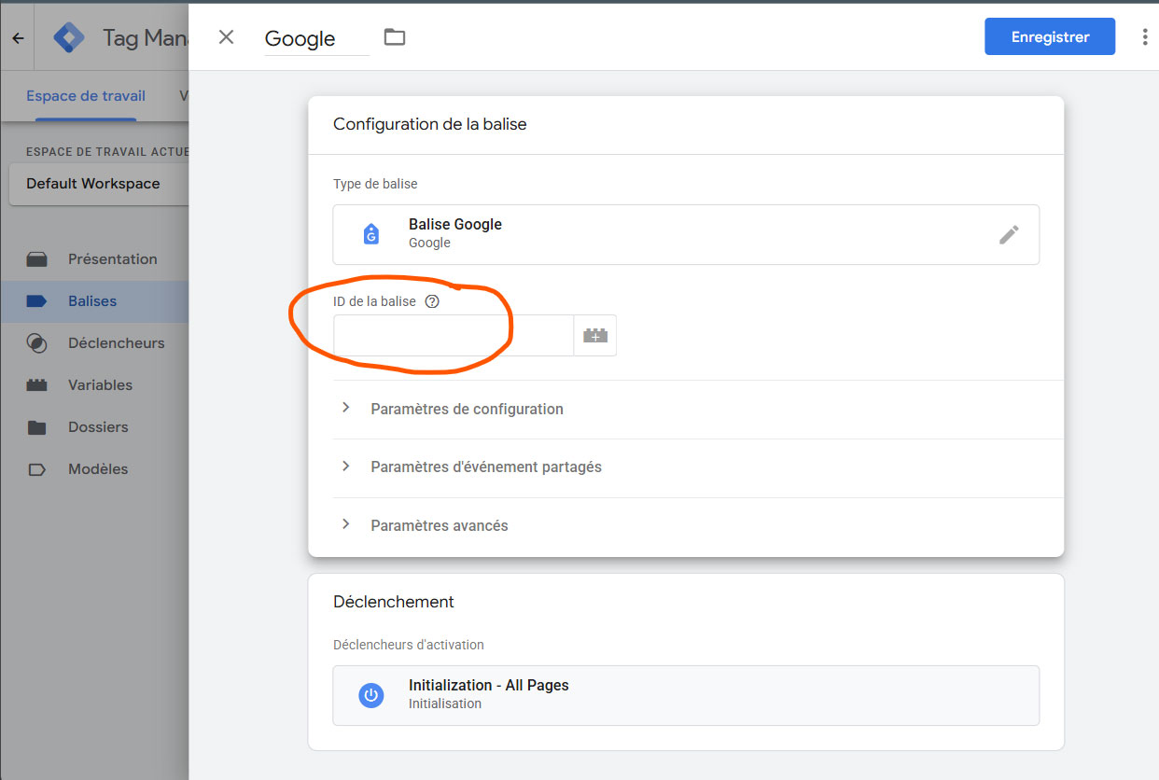Open Variables in the sidebar
Viewport: 1159px width, 780px height.
(x=100, y=385)
